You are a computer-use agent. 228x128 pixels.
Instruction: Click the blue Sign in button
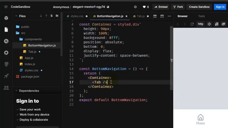220,7
